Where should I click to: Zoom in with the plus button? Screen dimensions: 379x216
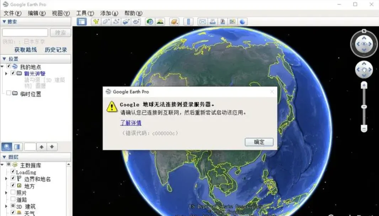(x=364, y=85)
